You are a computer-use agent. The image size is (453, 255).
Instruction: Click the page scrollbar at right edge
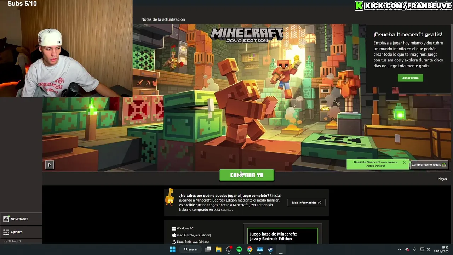452,42
